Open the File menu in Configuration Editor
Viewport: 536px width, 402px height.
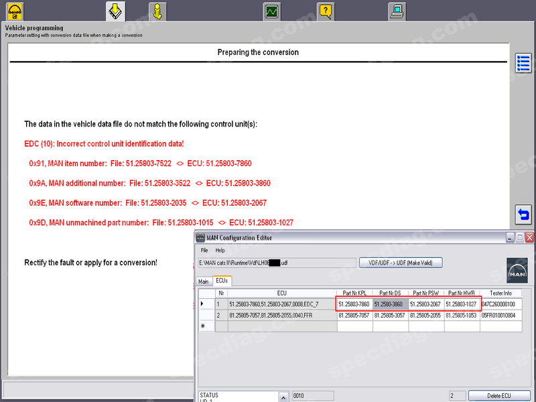204,250
